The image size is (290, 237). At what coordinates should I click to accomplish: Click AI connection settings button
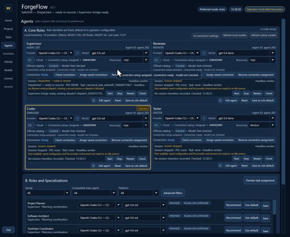(206, 36)
